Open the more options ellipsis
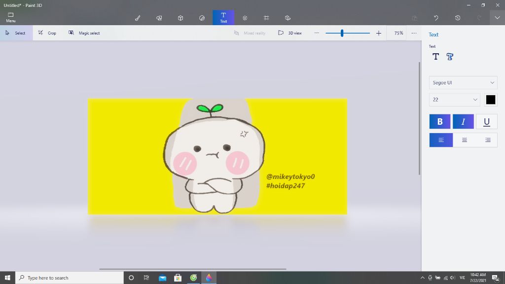Image resolution: width=505 pixels, height=284 pixels. tap(414, 33)
